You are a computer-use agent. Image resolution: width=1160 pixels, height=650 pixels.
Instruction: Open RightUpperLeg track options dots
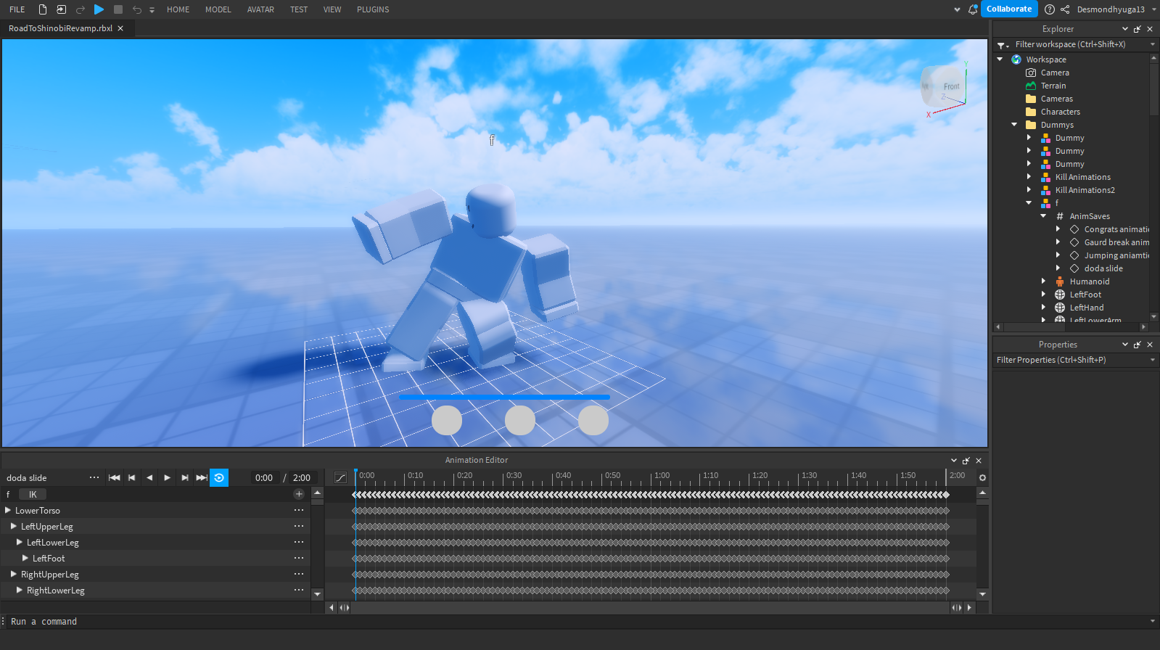point(299,574)
